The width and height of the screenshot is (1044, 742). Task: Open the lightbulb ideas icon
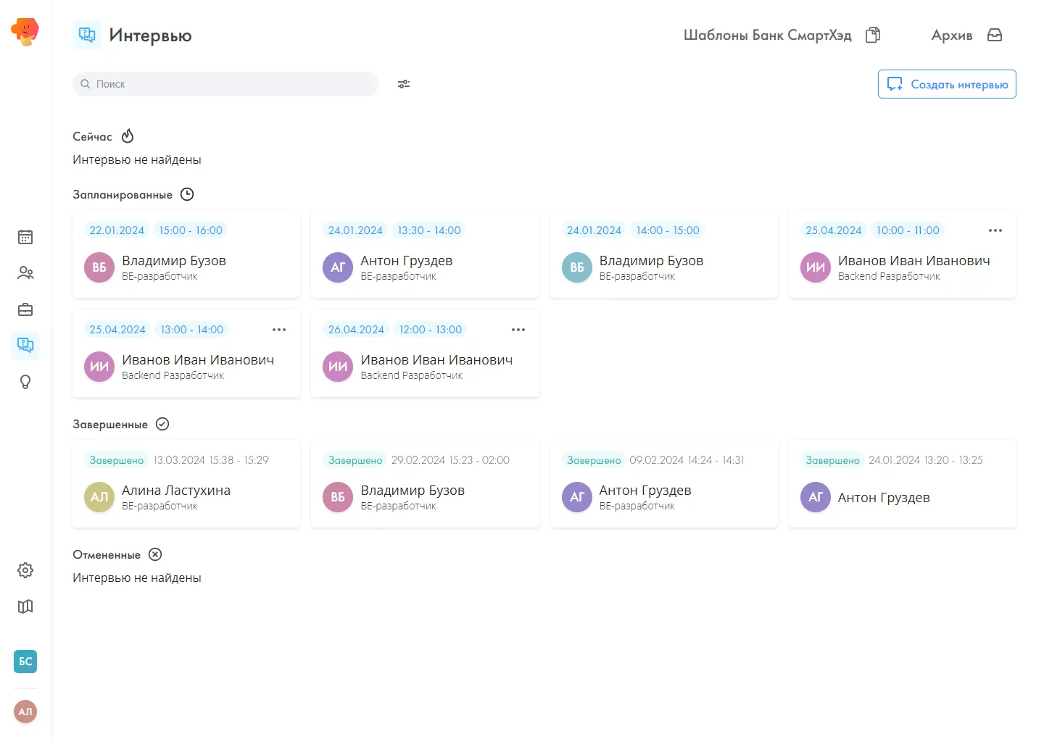tap(25, 382)
